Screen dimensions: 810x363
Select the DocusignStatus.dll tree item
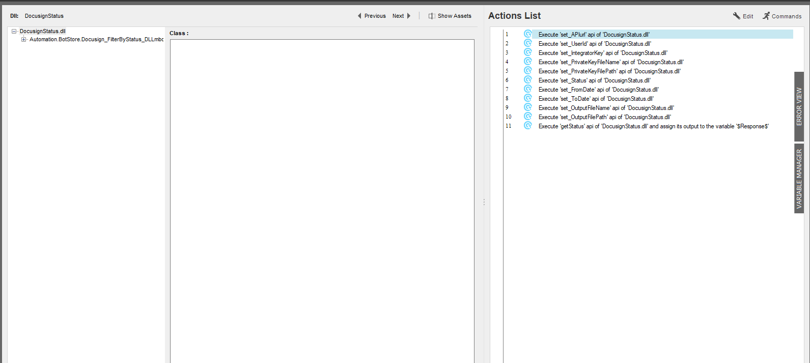[43, 31]
